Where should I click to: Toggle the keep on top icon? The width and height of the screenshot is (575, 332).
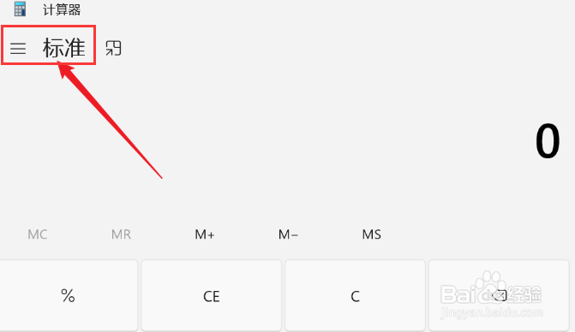[113, 48]
